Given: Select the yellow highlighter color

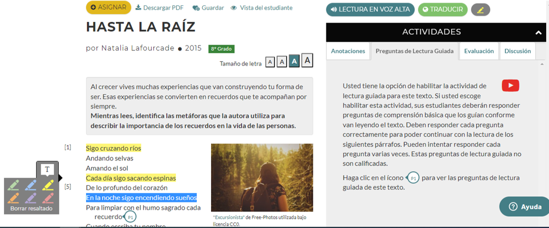Looking at the screenshot, I should click(x=48, y=185).
